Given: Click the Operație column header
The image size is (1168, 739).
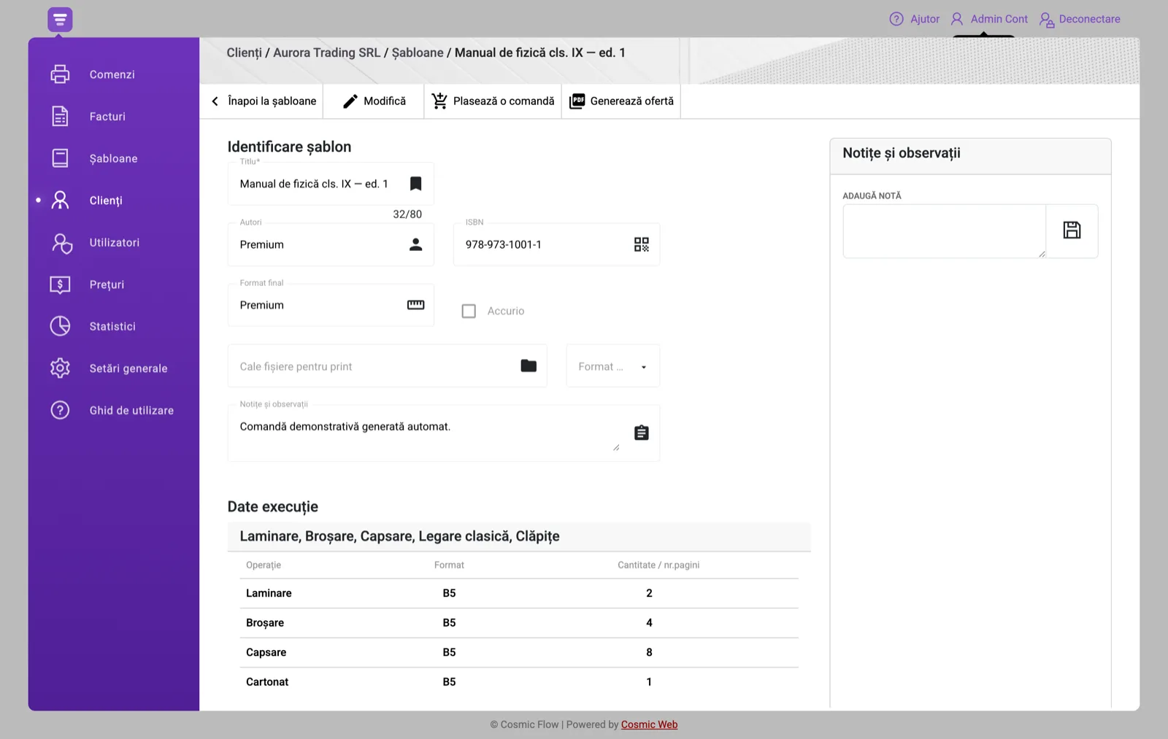Looking at the screenshot, I should point(264,565).
